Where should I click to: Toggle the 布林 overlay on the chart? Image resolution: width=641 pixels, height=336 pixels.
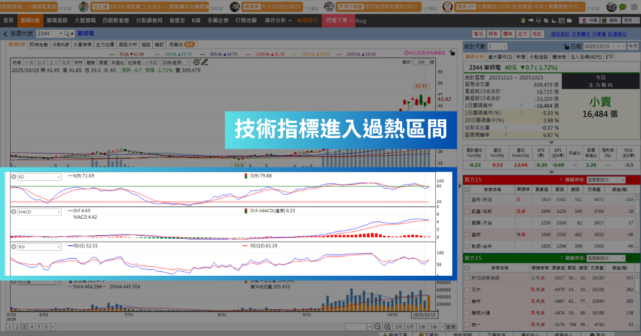[79, 62]
